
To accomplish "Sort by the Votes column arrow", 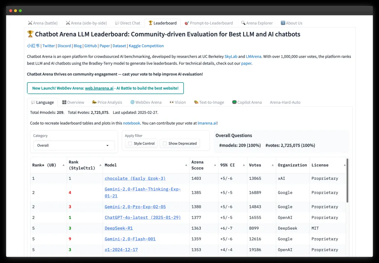I will pyautogui.click(x=272, y=165).
